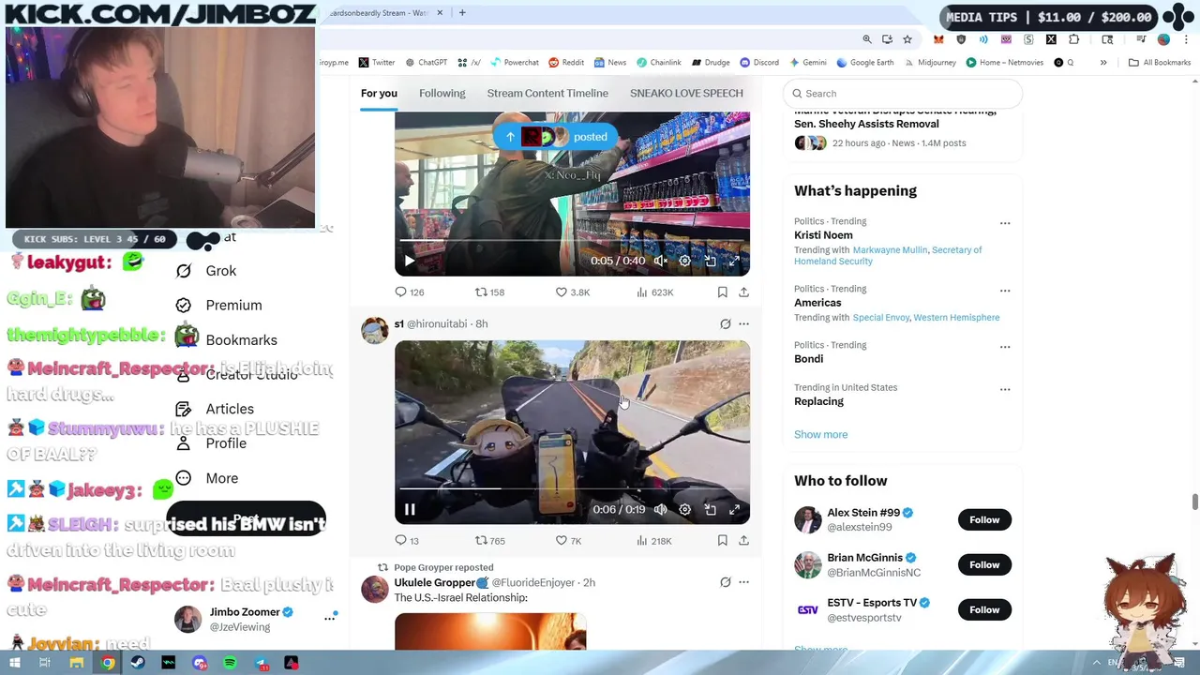
Task: Click the X search input field
Action: [902, 94]
